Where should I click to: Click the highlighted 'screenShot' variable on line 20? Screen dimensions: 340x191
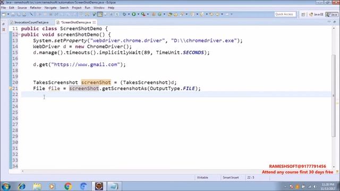(96, 82)
